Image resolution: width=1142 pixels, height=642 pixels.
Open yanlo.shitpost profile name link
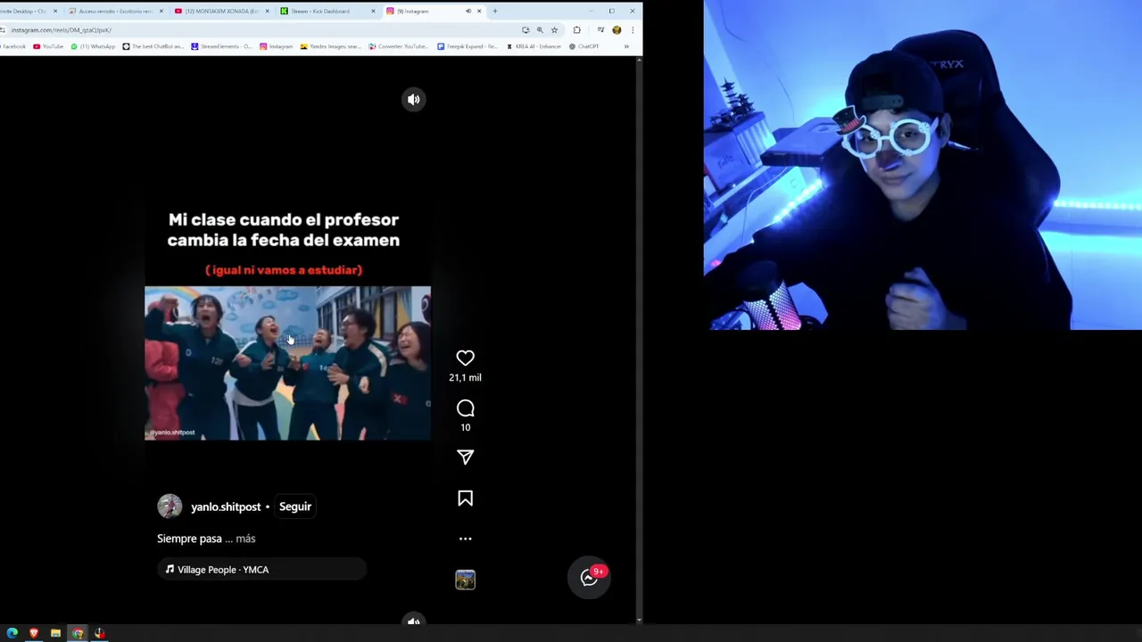(226, 506)
